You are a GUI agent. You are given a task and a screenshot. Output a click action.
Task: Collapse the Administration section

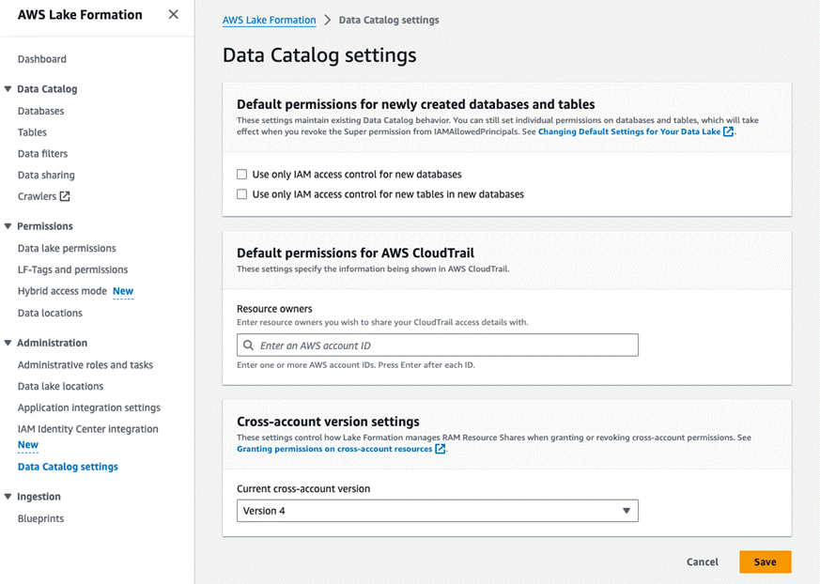pos(8,343)
